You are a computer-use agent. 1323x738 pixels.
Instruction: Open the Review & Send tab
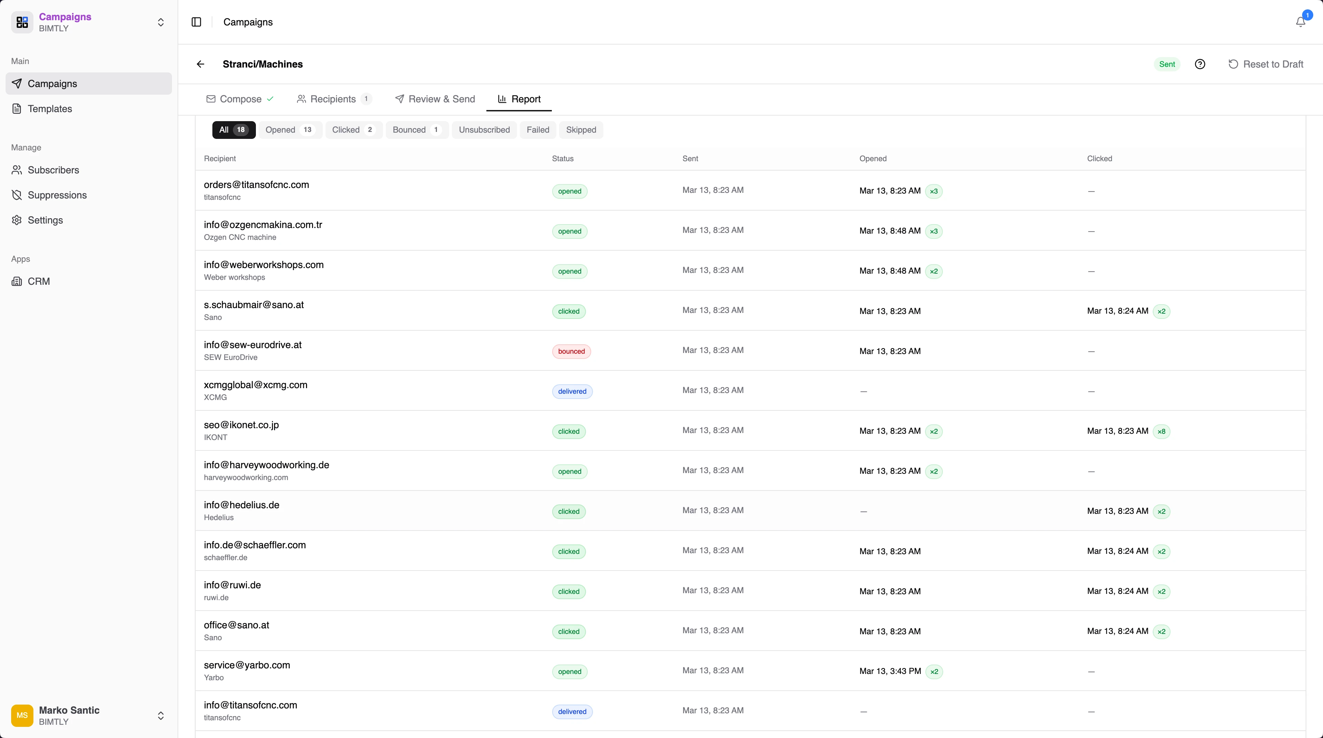434,99
